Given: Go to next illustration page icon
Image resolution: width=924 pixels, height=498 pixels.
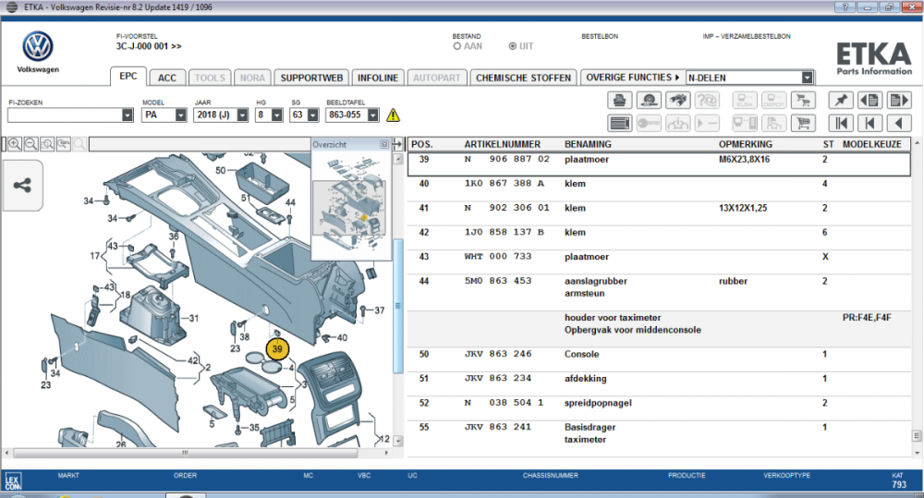Looking at the screenshot, I should click(899, 100).
